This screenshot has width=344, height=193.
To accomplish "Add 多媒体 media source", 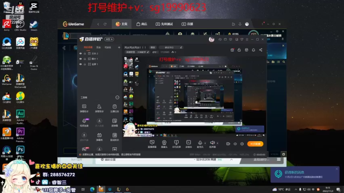I will 188,144.
